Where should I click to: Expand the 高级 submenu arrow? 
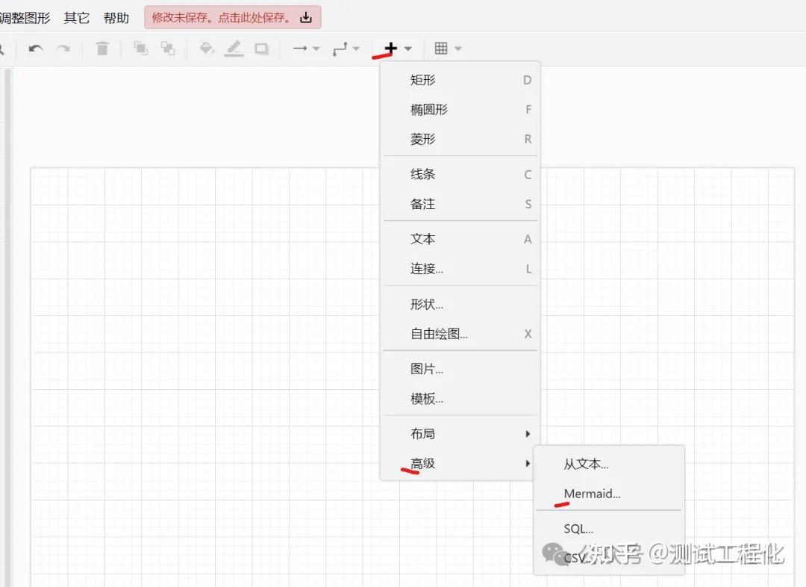tap(528, 464)
